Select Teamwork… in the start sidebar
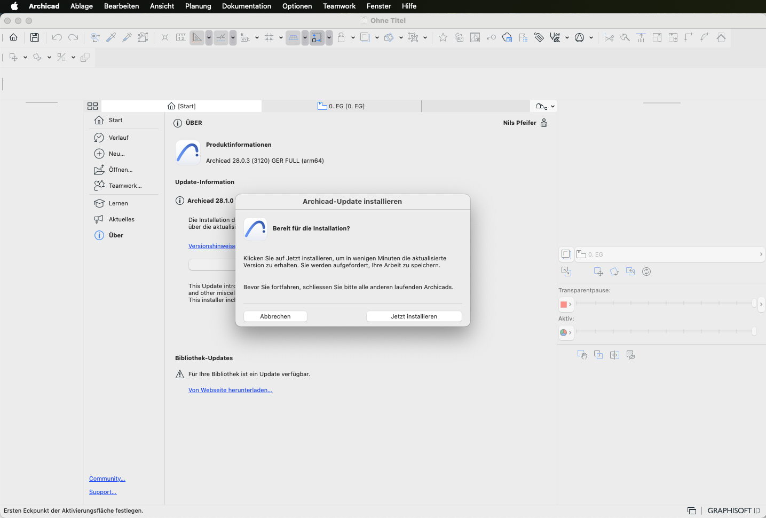 click(124, 186)
